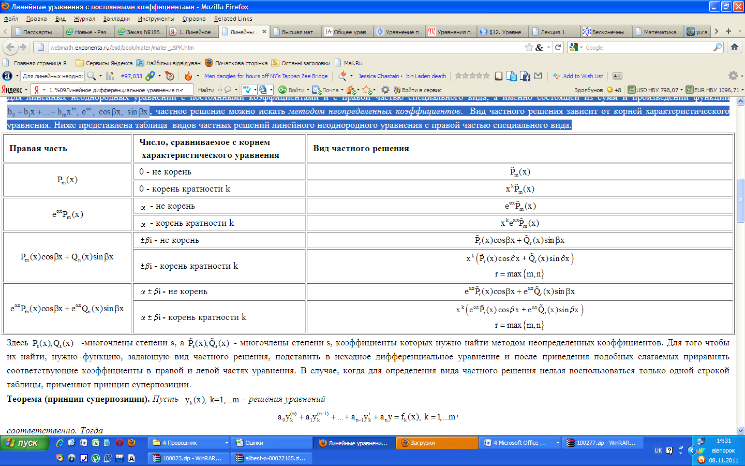Open the Файл menu
The width and height of the screenshot is (745, 466).
click(11, 19)
